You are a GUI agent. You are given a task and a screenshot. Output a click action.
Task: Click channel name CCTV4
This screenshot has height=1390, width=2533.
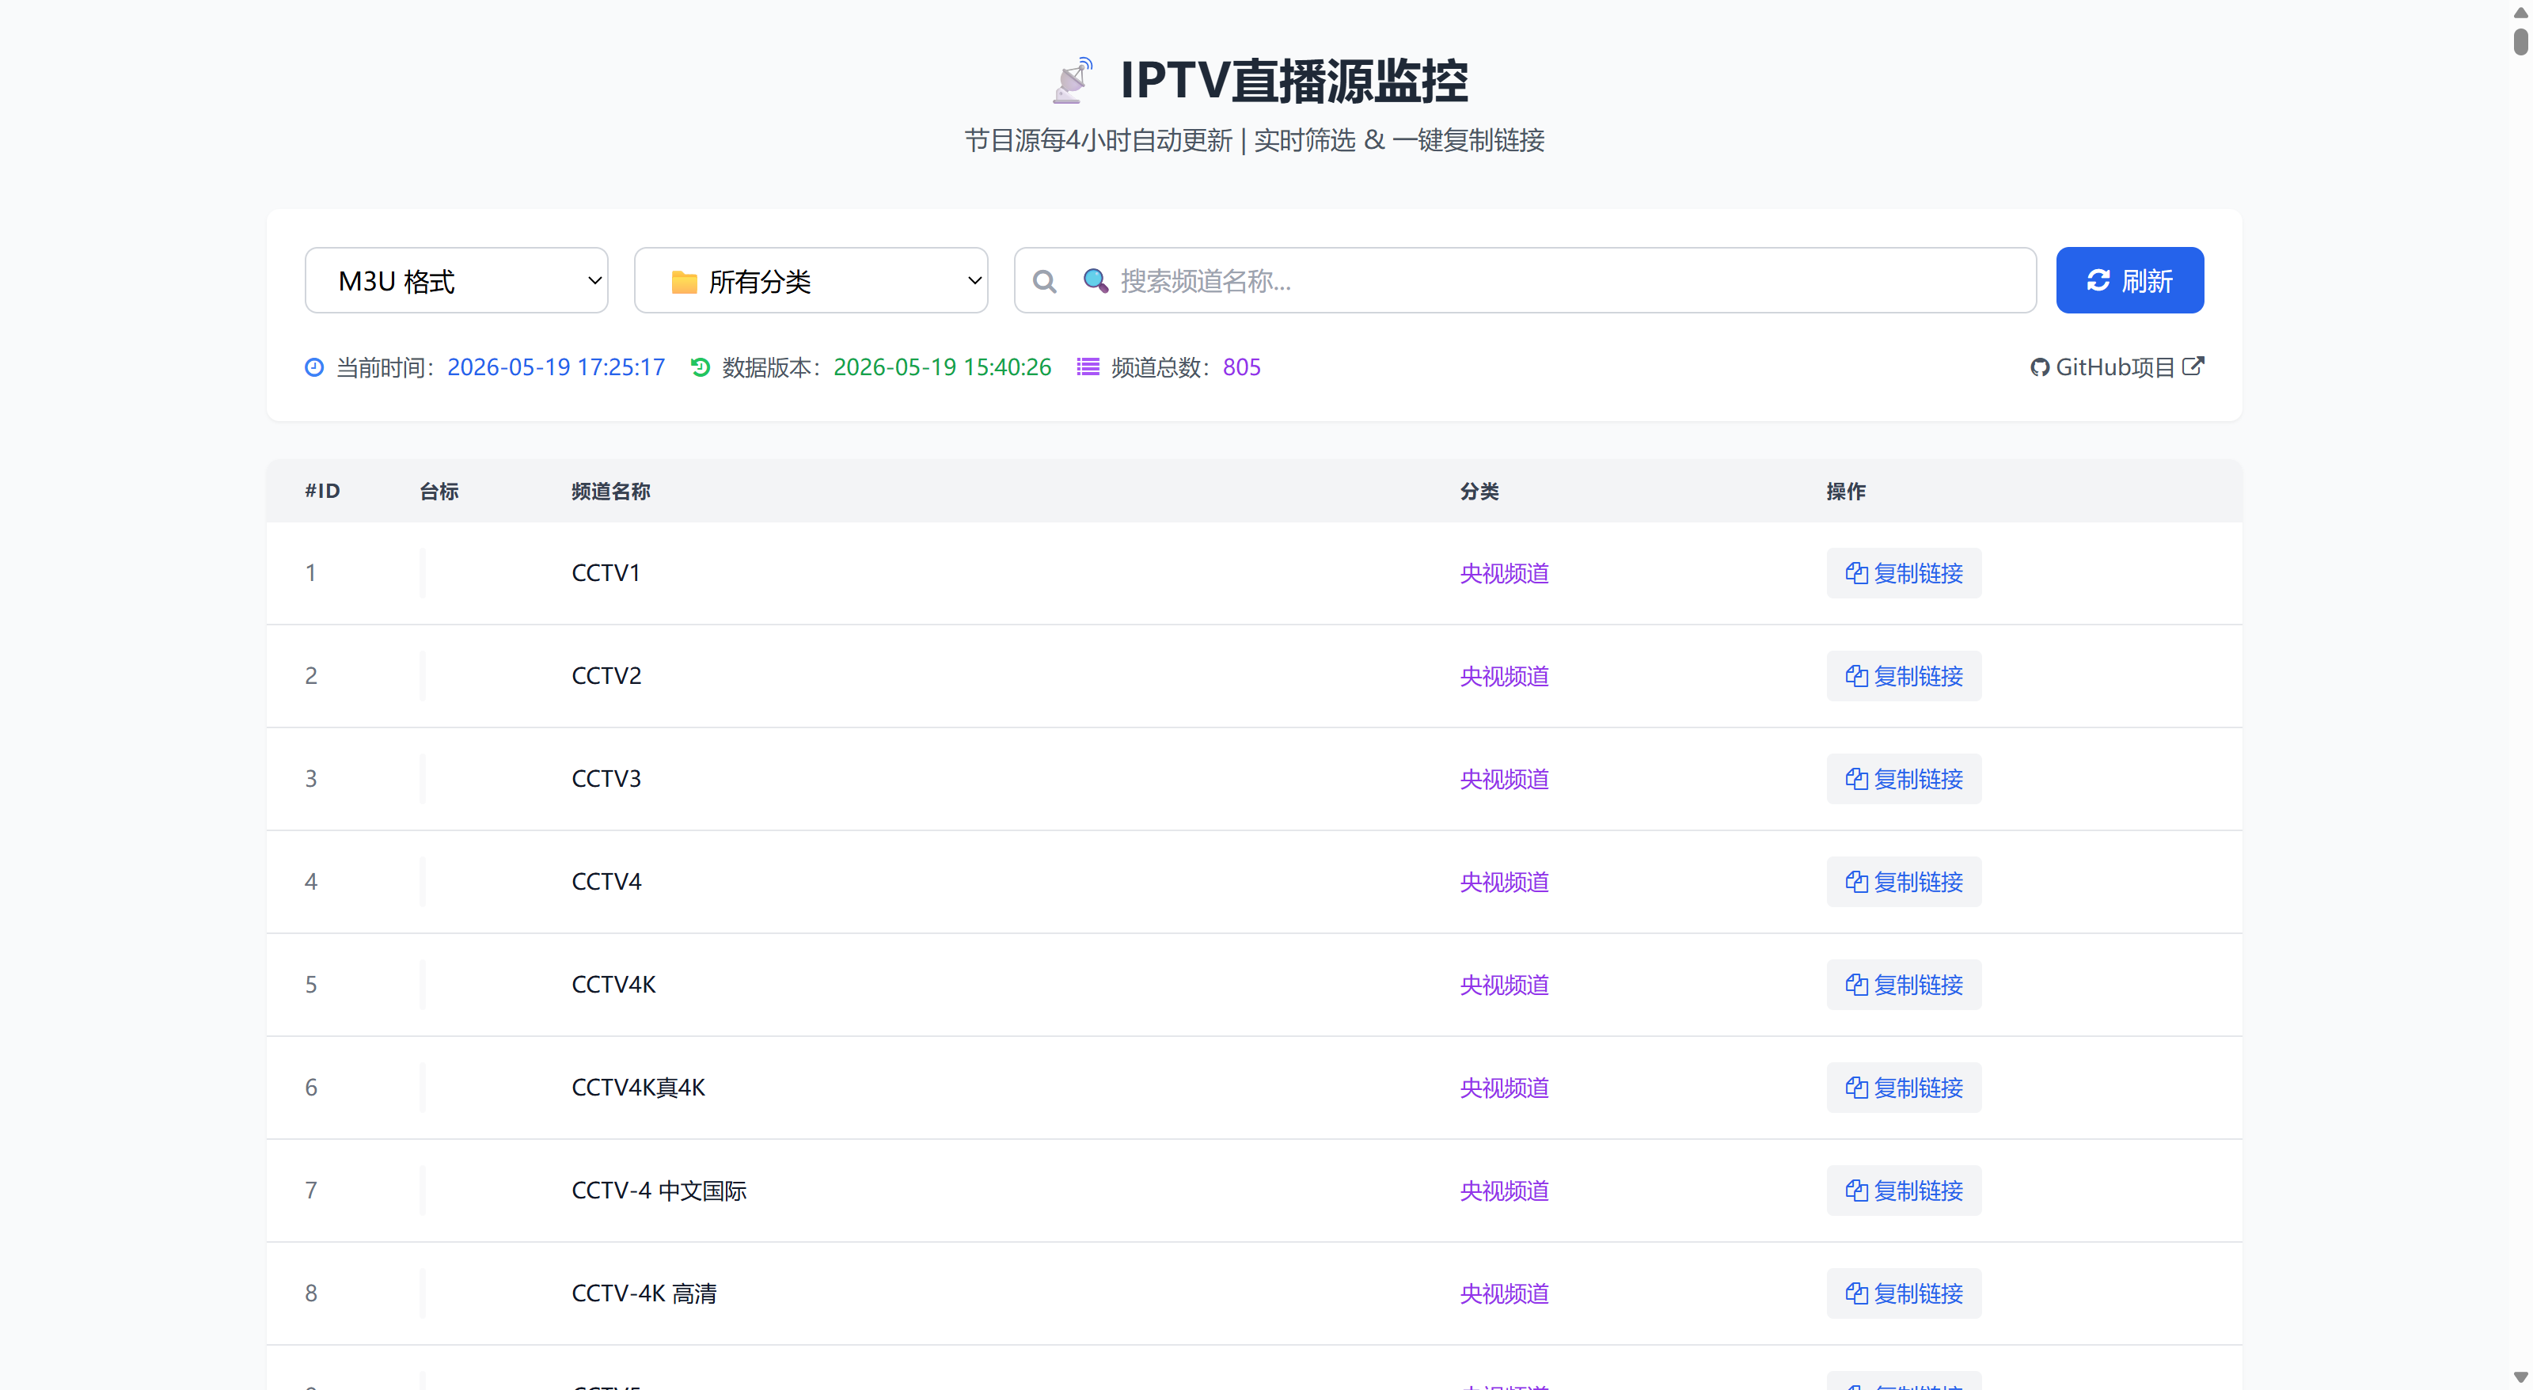coord(606,882)
